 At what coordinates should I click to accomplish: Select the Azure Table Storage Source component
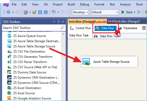click(109, 62)
